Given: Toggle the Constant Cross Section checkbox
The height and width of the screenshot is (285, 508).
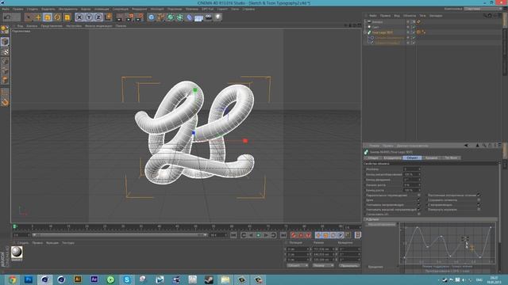Looking at the screenshot, I should (x=479, y=196).
